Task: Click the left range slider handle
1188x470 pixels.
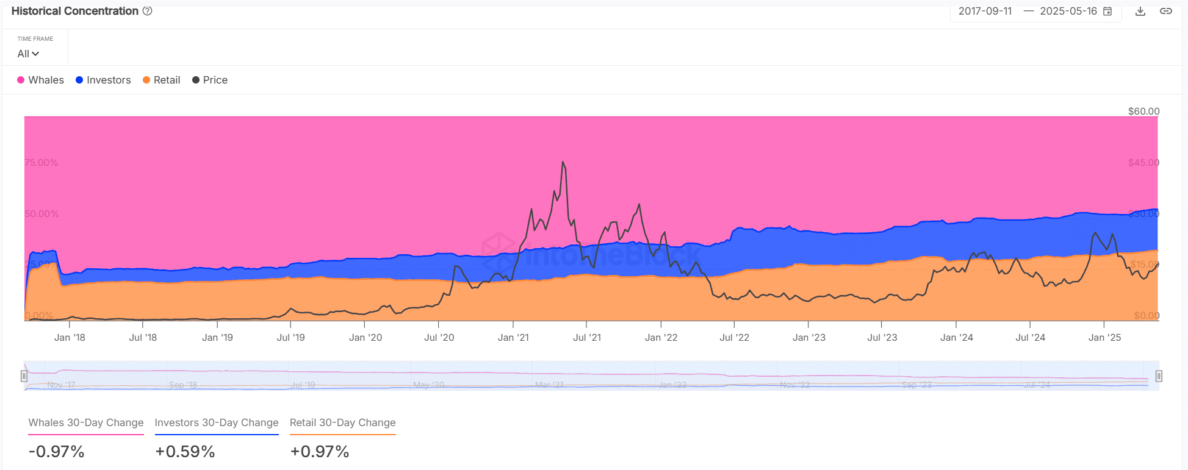Action: pos(24,376)
